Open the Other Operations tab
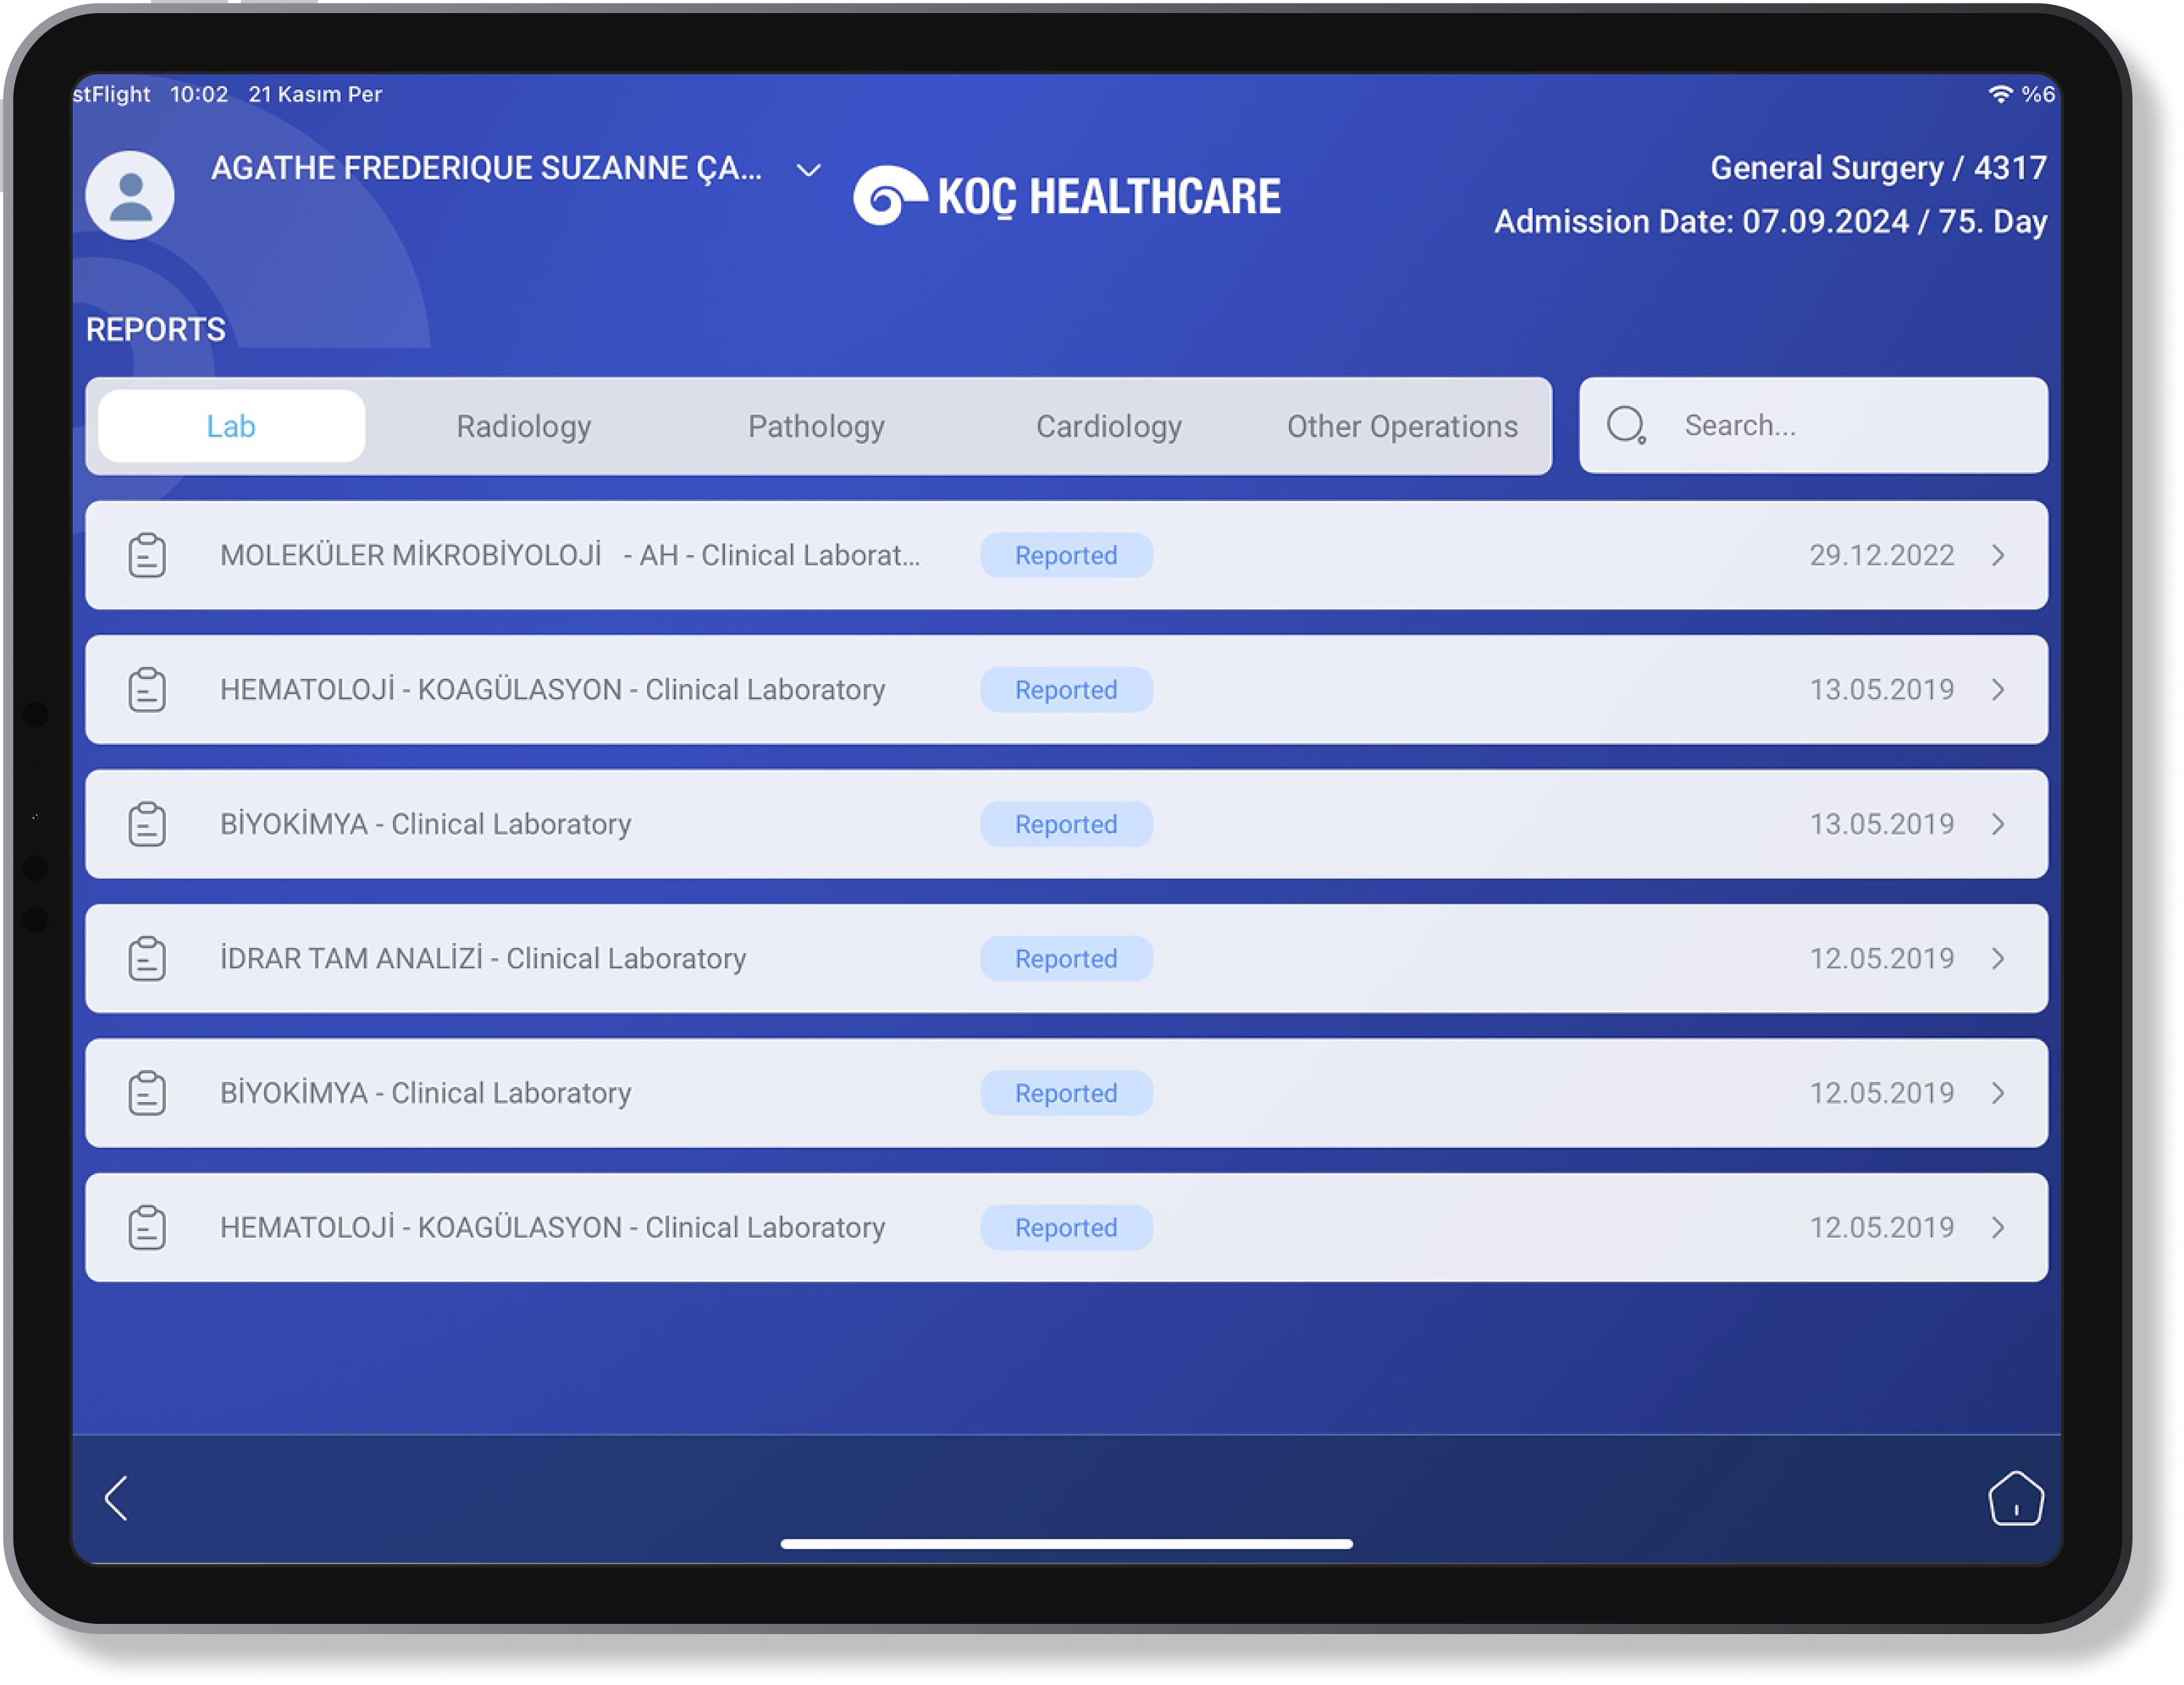This screenshot has height=1685, width=2184. pos(1401,426)
